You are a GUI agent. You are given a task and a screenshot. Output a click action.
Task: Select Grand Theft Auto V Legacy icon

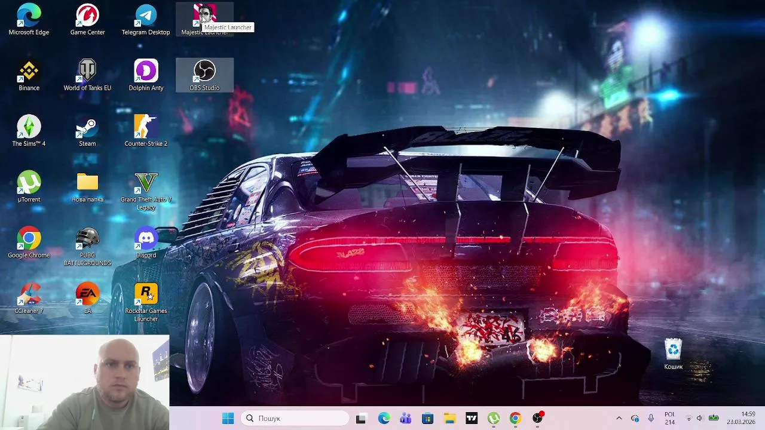pyautogui.click(x=146, y=191)
